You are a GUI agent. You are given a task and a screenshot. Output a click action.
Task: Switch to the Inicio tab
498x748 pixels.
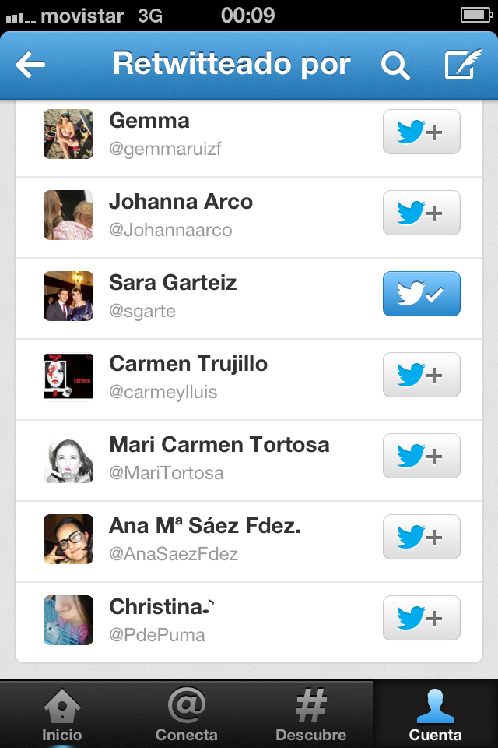62,714
